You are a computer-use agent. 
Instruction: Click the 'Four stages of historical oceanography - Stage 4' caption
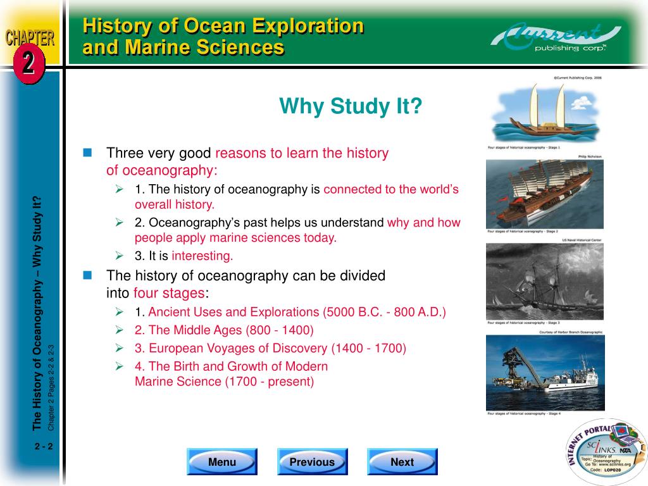pyautogui.click(x=524, y=413)
